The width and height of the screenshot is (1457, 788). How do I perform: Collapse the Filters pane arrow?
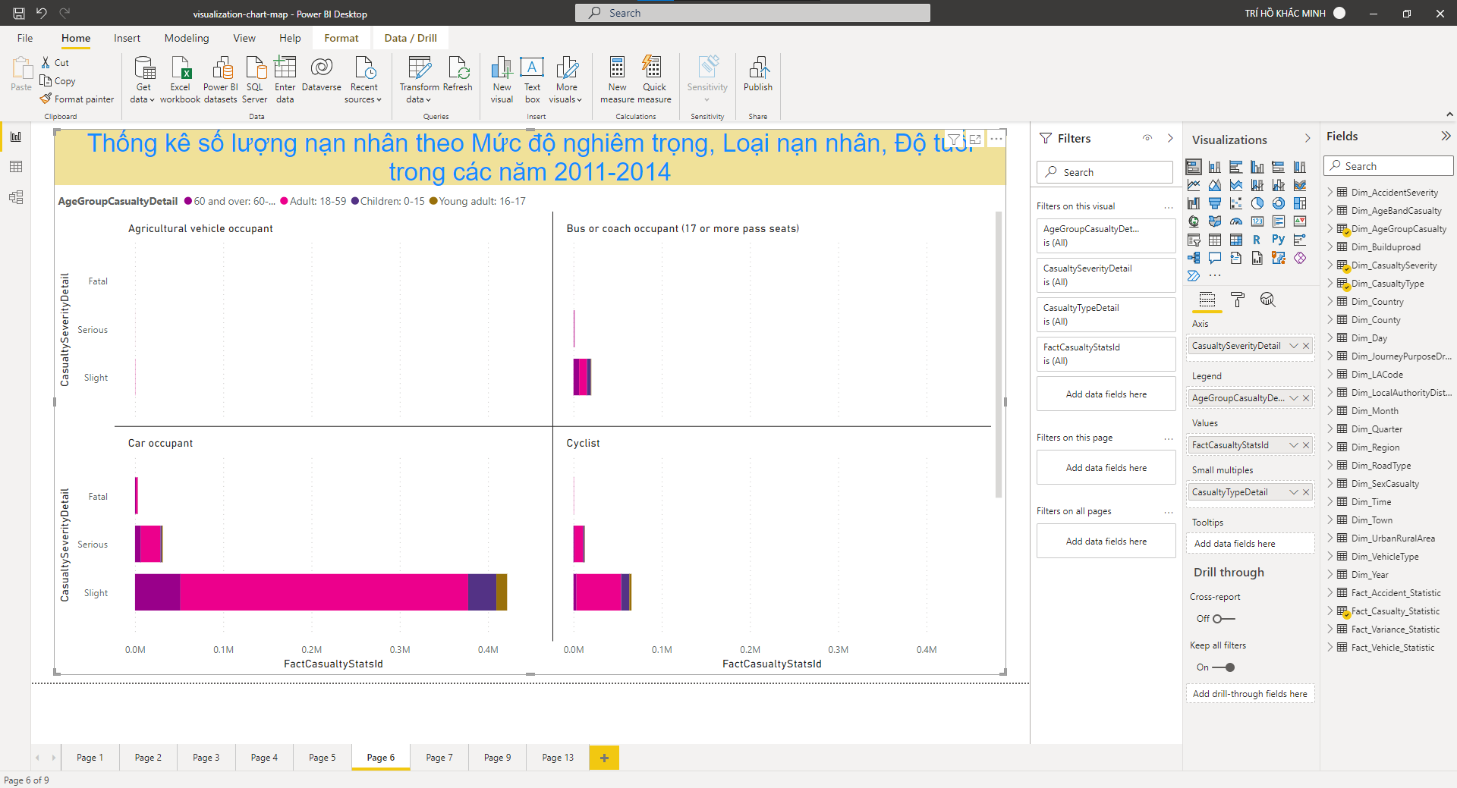(x=1170, y=138)
